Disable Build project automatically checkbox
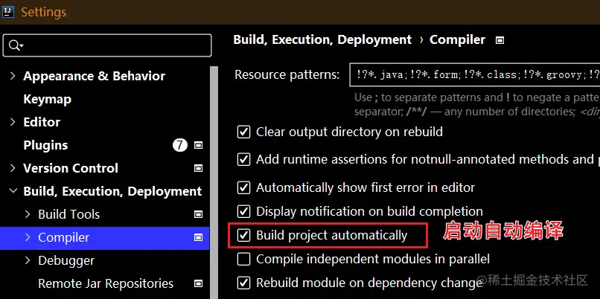Screen dimensions: 600x299 pos(243,235)
